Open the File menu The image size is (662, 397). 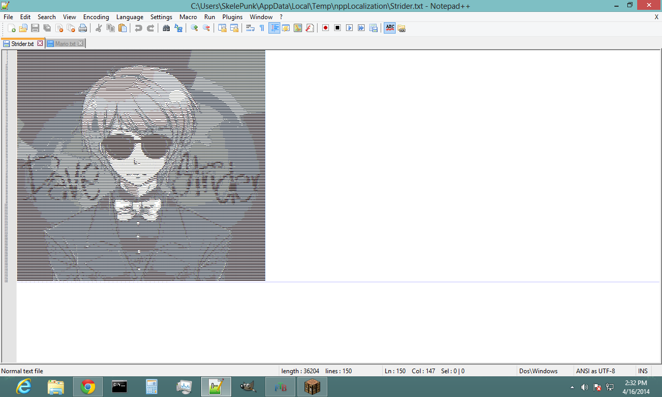(8, 17)
